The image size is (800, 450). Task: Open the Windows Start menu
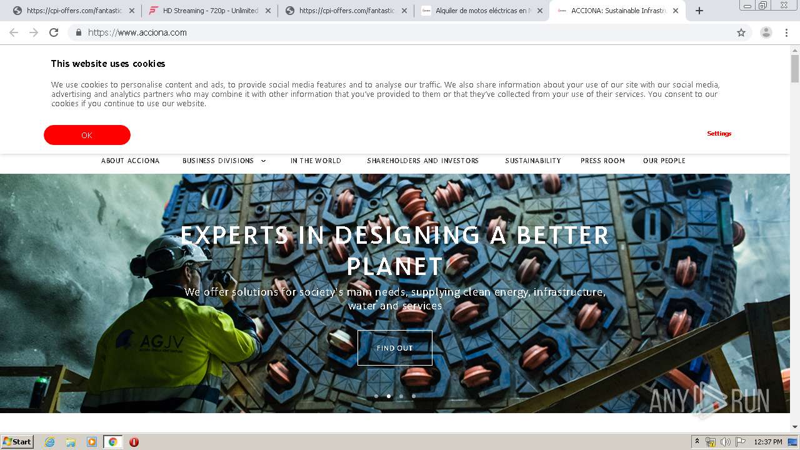pyautogui.click(x=17, y=441)
